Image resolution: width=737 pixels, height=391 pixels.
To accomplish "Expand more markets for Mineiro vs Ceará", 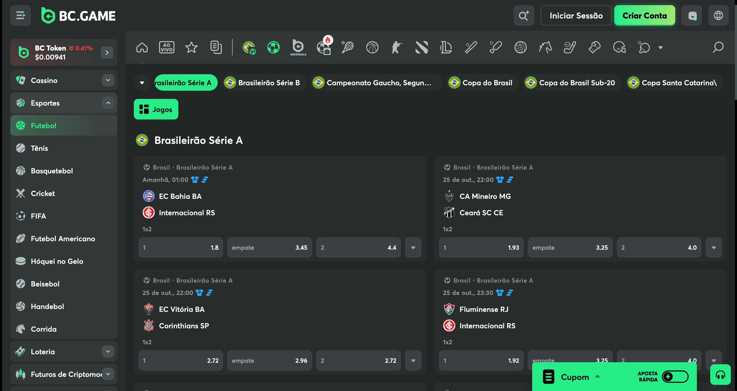I will point(714,248).
